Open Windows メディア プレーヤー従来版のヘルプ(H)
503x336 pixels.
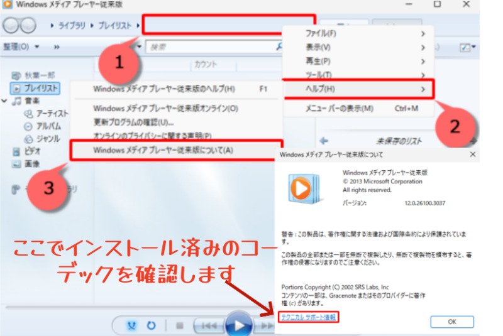[176, 89]
